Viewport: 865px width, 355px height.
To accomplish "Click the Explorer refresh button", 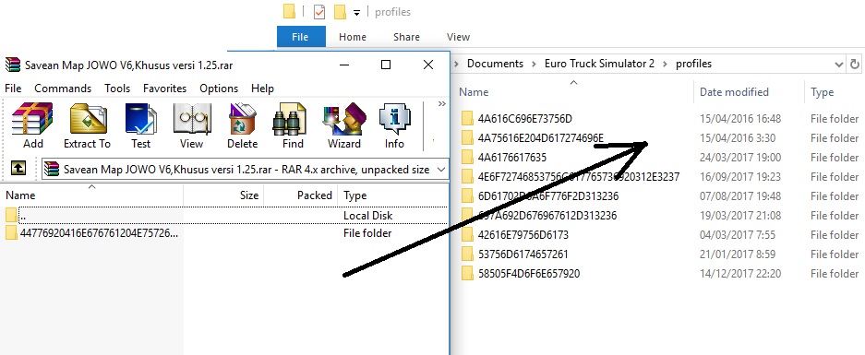I will point(855,64).
